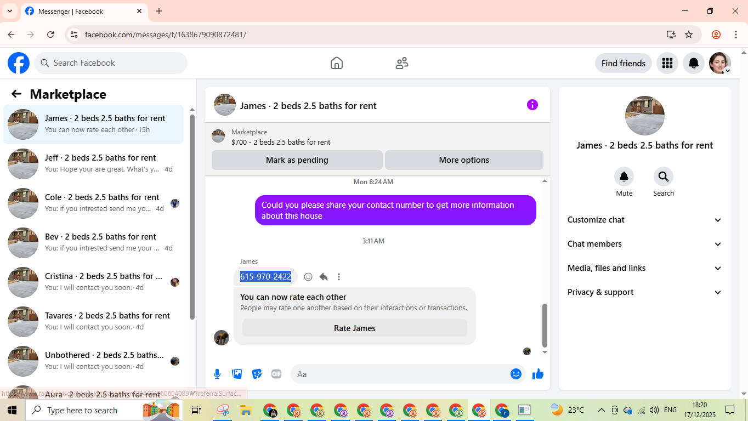Open James 2 beds conversation
Screen dimensions: 748x421
[94, 124]
